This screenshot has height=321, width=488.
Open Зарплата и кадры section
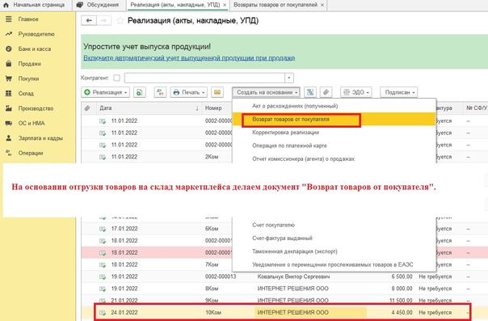tap(40, 138)
